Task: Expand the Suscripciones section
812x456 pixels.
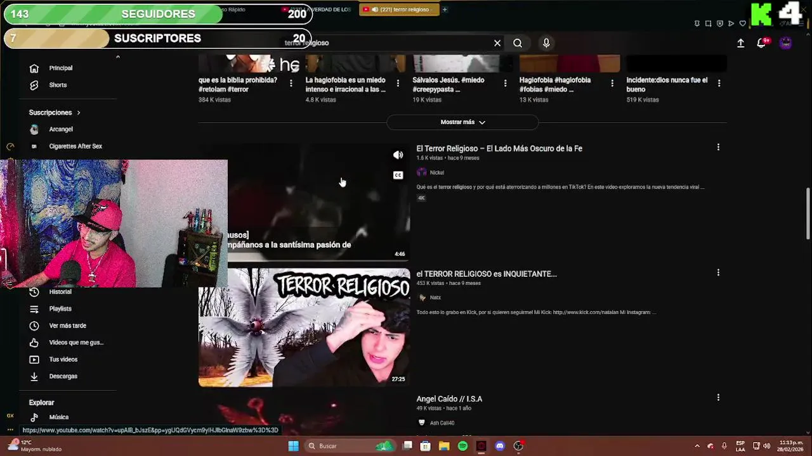Action: [x=55, y=112]
